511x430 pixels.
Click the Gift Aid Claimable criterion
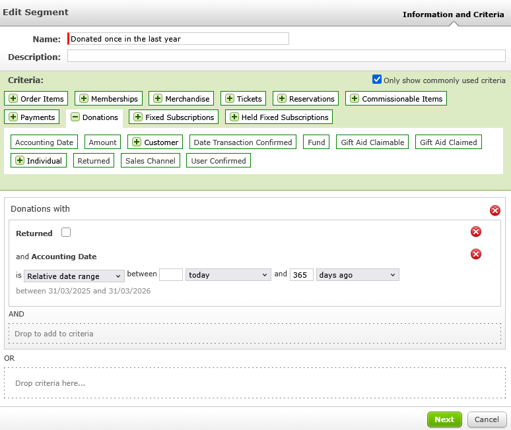point(372,142)
